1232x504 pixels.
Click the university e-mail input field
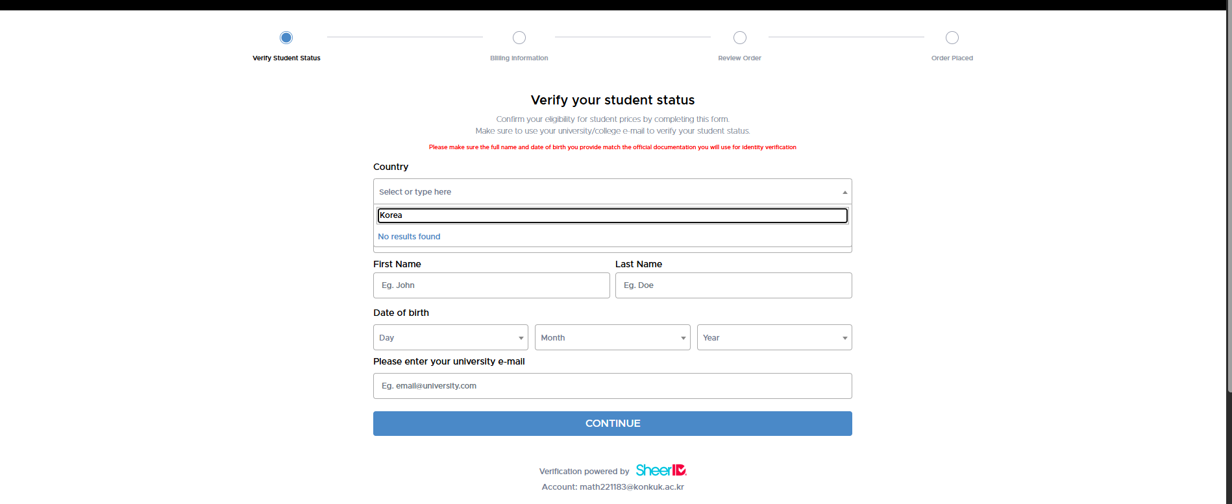(x=612, y=386)
